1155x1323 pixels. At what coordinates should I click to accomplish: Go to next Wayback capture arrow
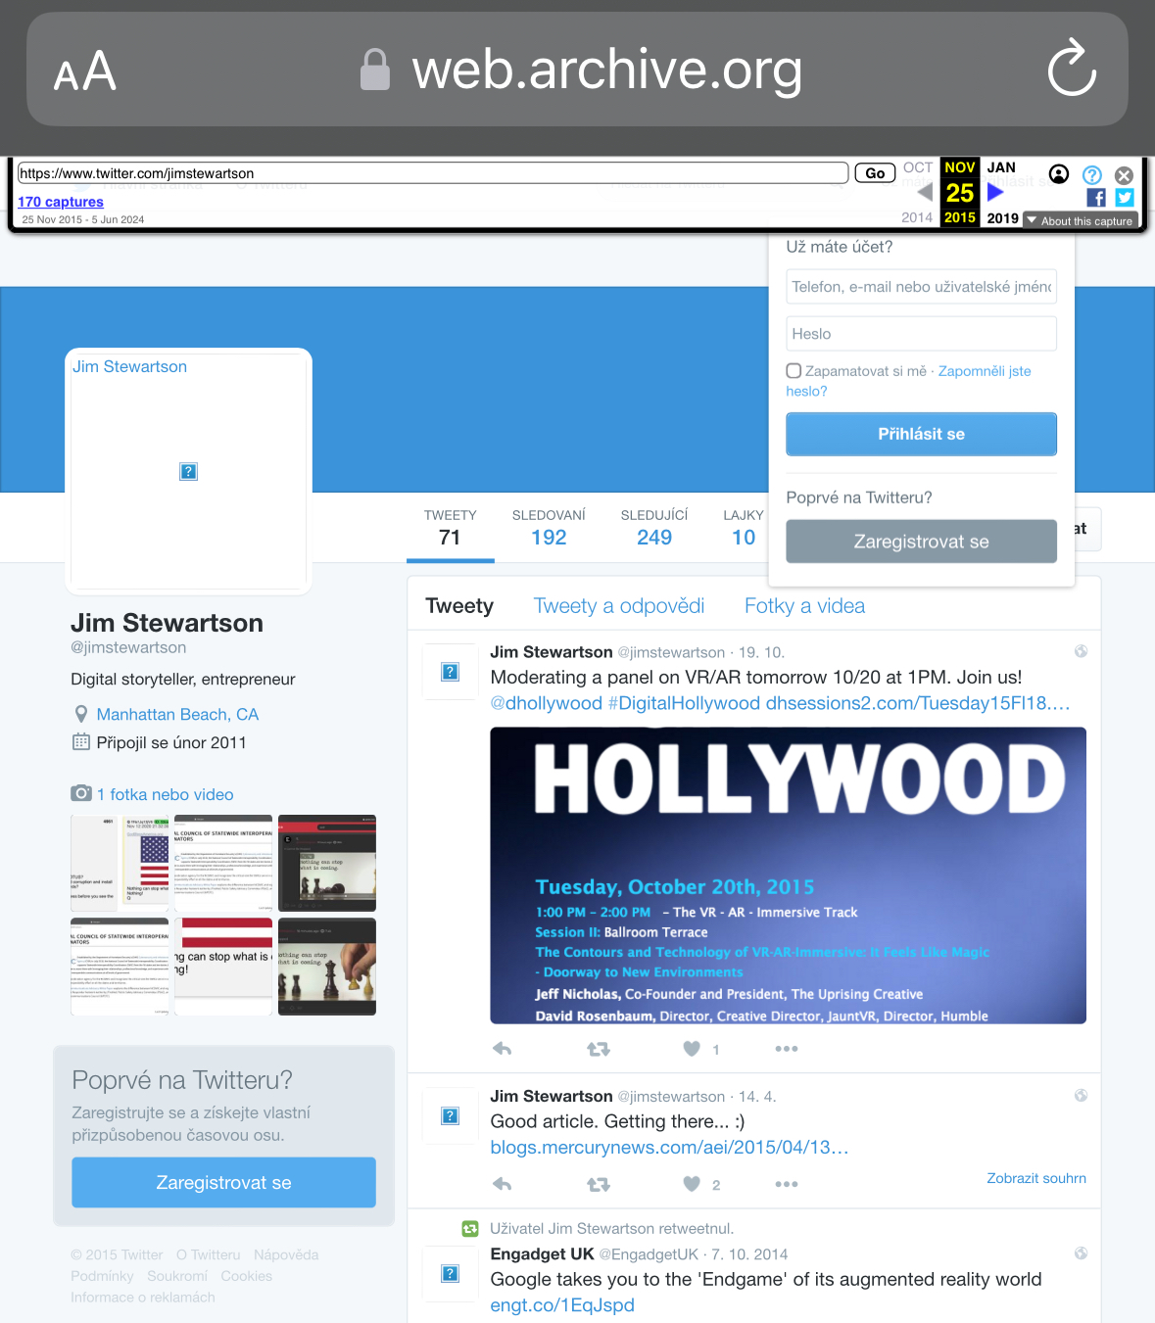[x=995, y=192]
